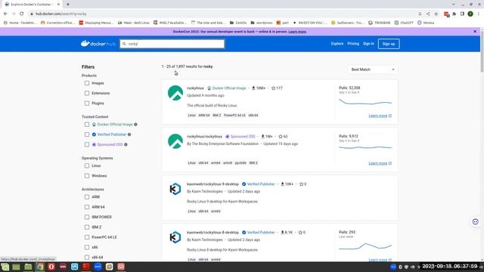Image resolution: width=484 pixels, height=272 pixels.
Task: Reload the page with refresh icon
Action: pyautogui.click(x=22, y=14)
